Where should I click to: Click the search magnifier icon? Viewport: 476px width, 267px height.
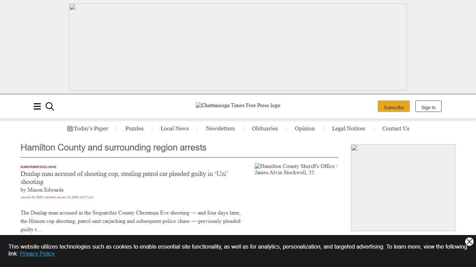pos(50,106)
